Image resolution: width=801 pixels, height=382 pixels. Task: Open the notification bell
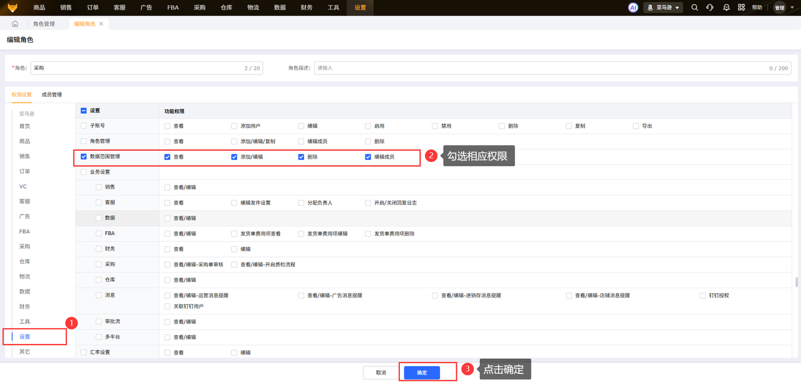tap(726, 8)
